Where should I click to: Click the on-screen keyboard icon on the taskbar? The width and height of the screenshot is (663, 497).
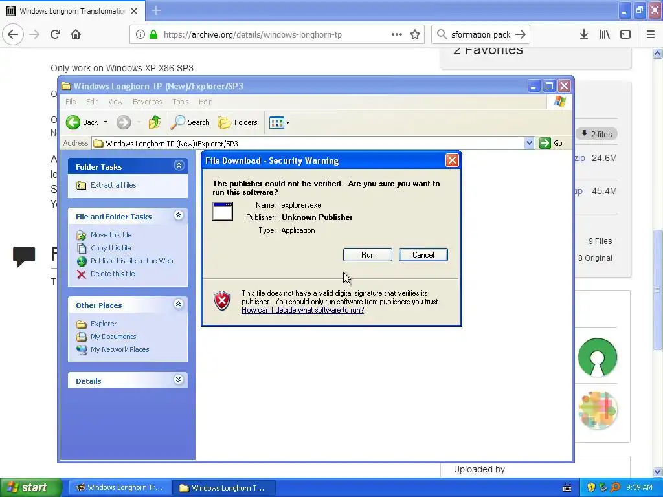coord(567,488)
